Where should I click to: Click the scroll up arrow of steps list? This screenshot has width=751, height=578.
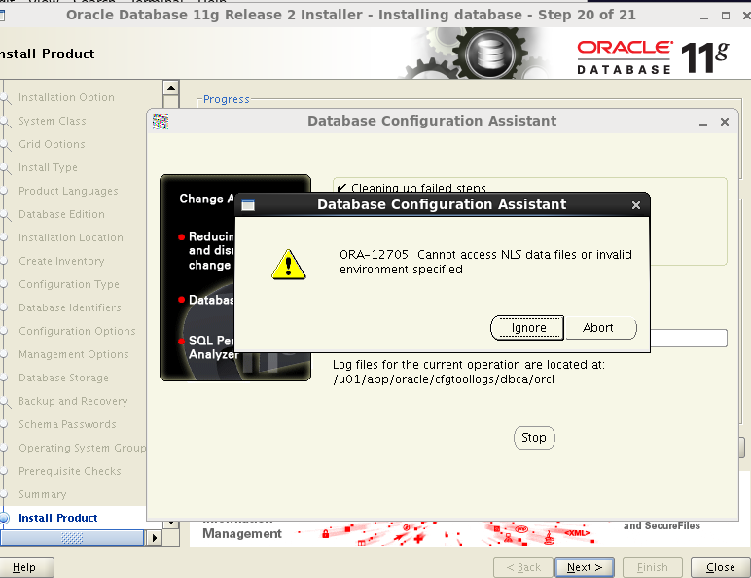pos(171,88)
